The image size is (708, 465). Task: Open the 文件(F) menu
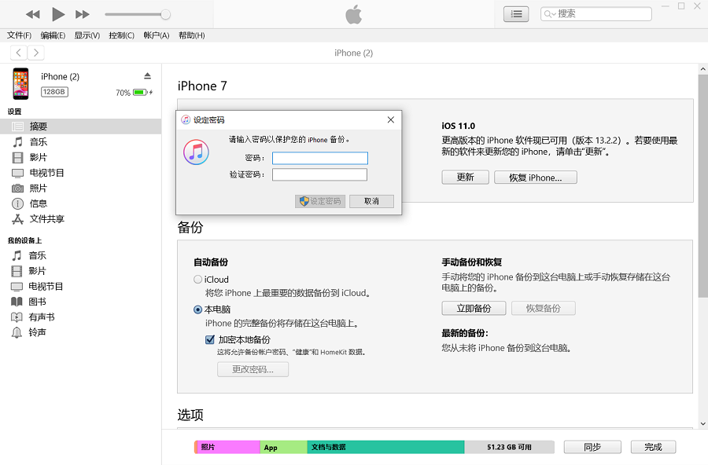click(x=19, y=35)
